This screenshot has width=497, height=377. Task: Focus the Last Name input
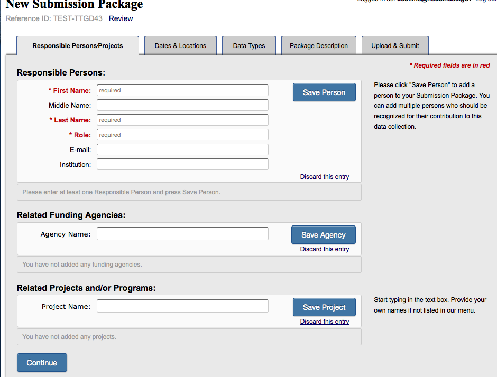pos(182,120)
